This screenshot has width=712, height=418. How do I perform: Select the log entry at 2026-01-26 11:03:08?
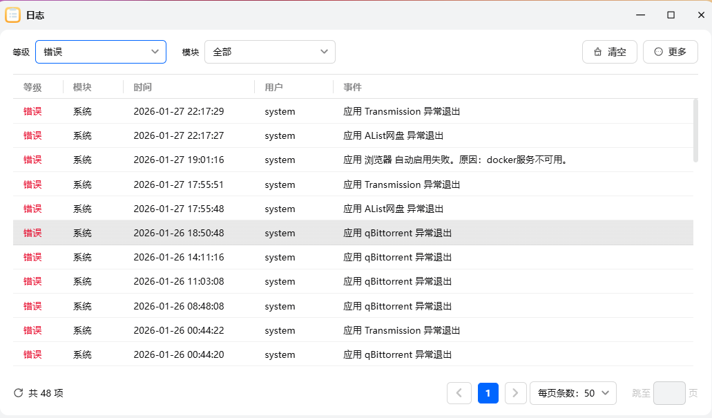coord(353,281)
